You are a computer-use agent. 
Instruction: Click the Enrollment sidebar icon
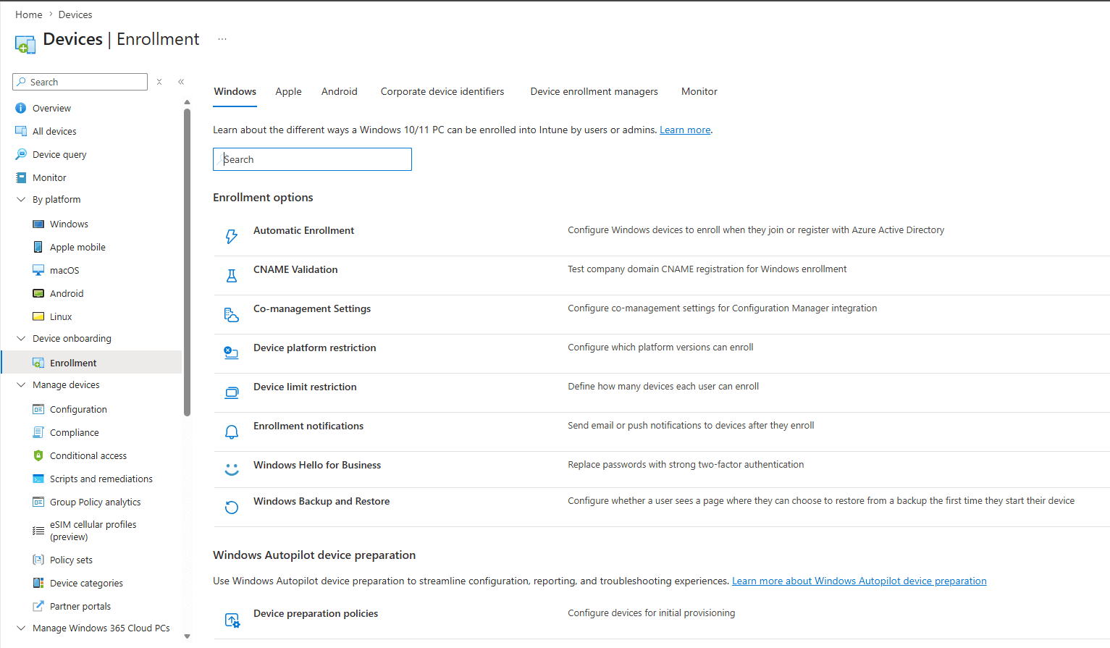pos(38,363)
